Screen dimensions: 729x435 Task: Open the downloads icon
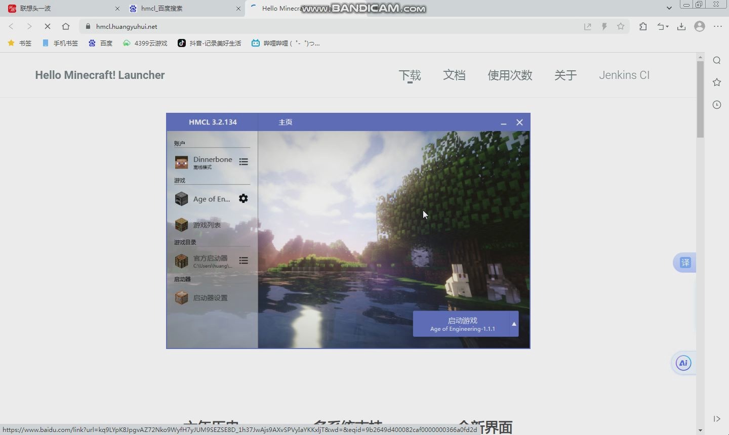point(681,27)
